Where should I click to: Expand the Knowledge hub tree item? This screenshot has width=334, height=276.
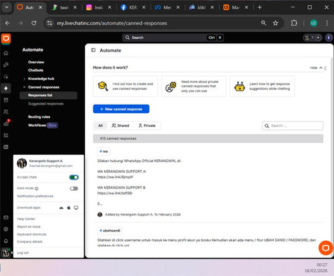click(x=24, y=79)
